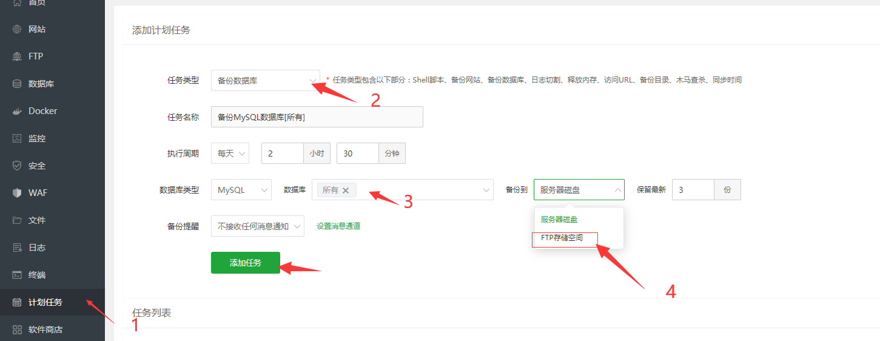Open the 数据库 database icon
The height and width of the screenshot is (341, 880).
tap(17, 84)
